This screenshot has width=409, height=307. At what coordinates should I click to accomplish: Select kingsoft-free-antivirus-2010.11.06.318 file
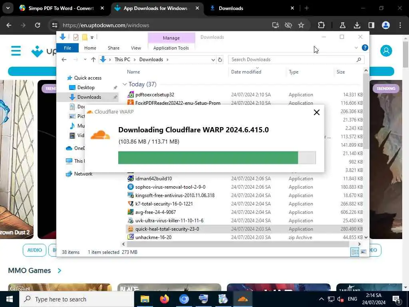(175, 195)
